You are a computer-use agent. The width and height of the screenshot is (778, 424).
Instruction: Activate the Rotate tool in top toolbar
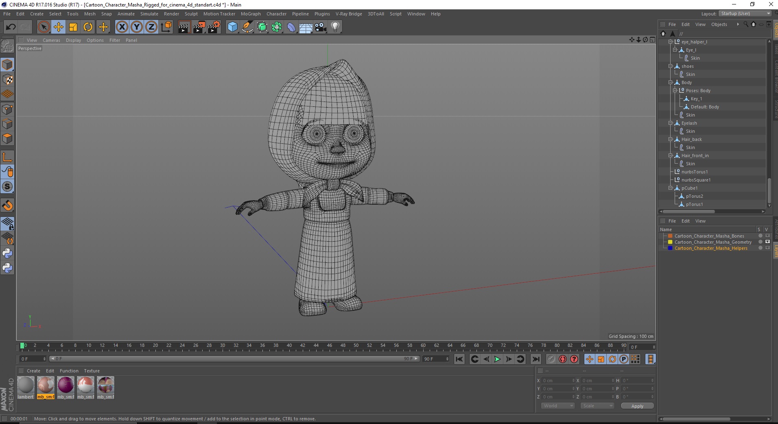coord(88,27)
